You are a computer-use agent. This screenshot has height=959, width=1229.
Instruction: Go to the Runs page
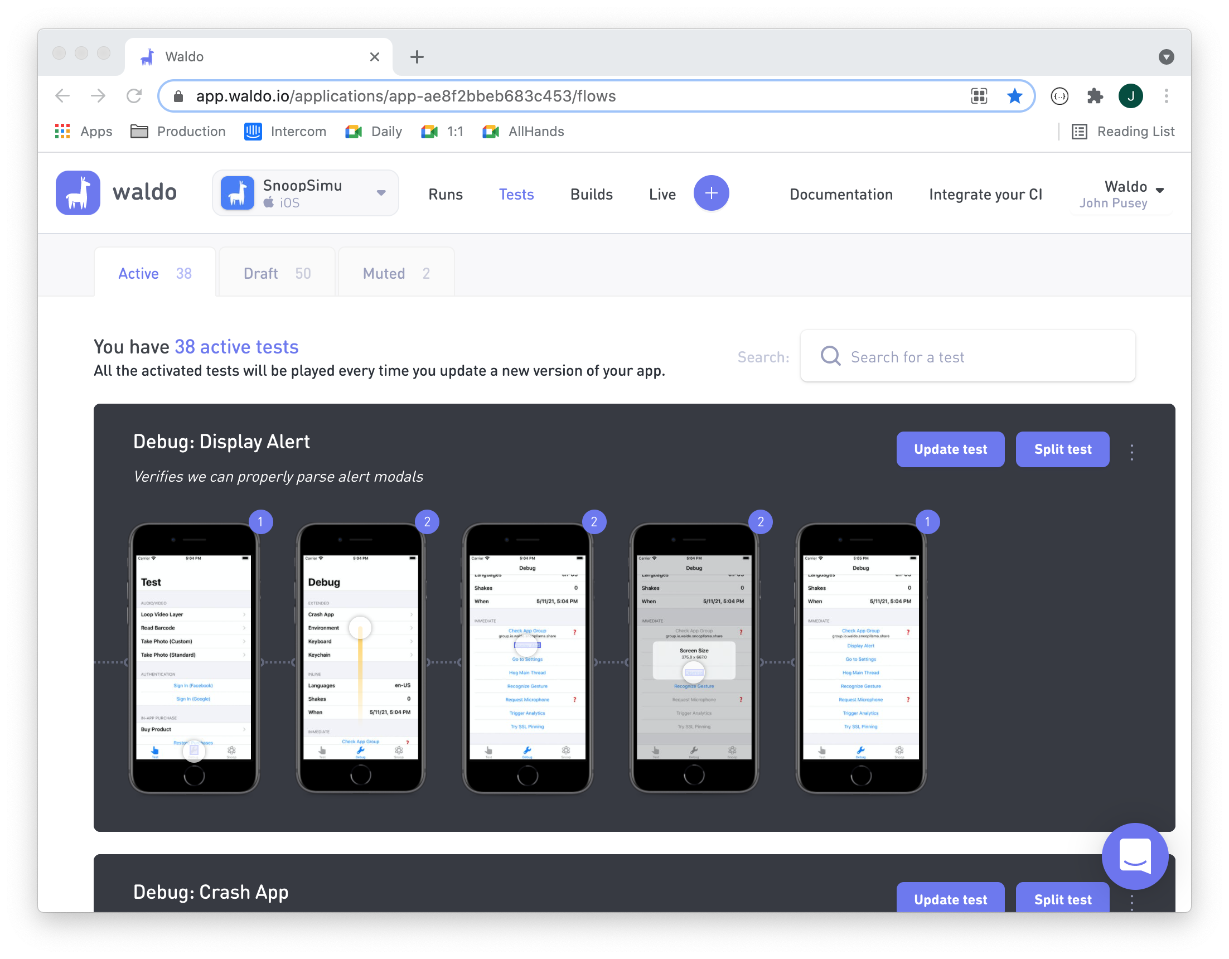point(445,194)
